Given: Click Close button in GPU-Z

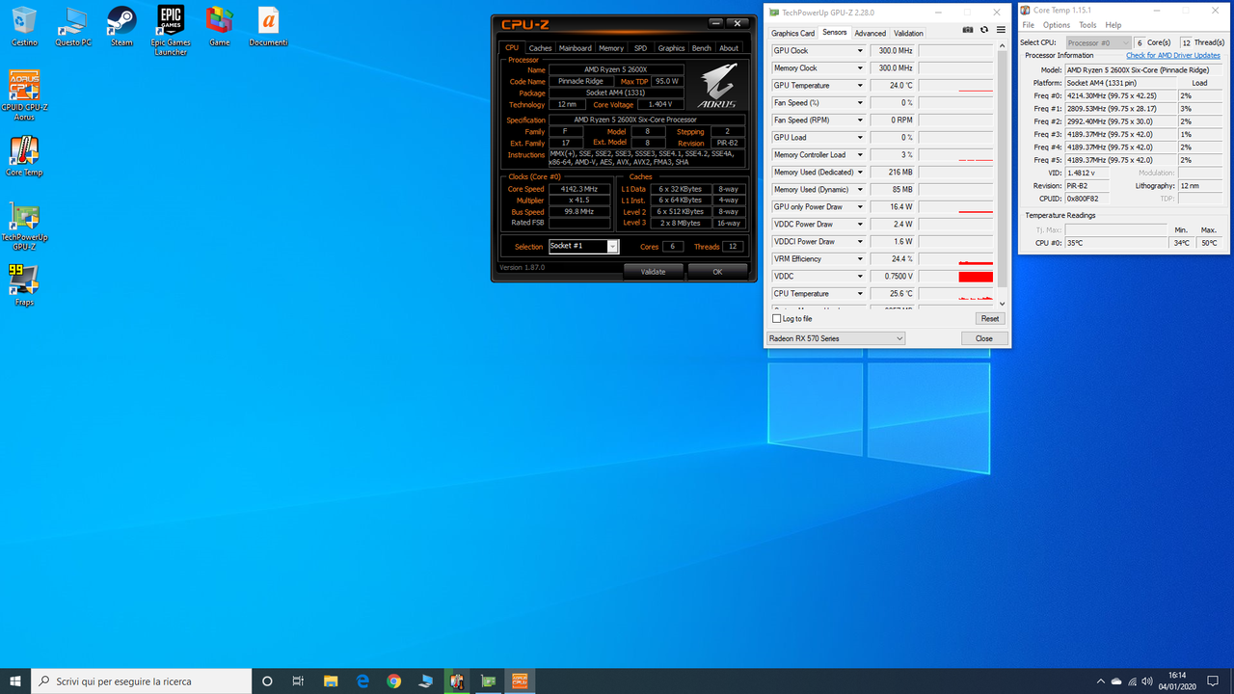Looking at the screenshot, I should (x=984, y=338).
